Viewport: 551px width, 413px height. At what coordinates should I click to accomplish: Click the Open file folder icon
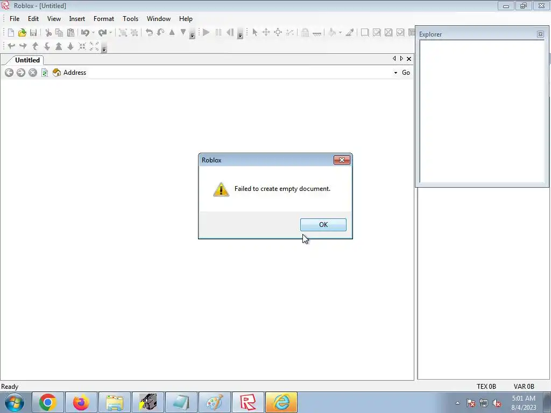22,33
